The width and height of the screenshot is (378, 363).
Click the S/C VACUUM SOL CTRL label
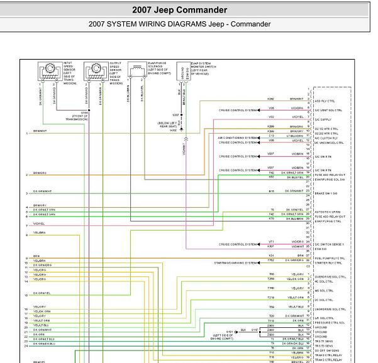coord(329,143)
